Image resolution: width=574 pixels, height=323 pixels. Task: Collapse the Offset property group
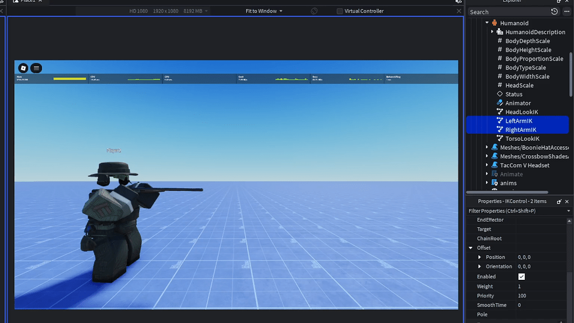471,248
